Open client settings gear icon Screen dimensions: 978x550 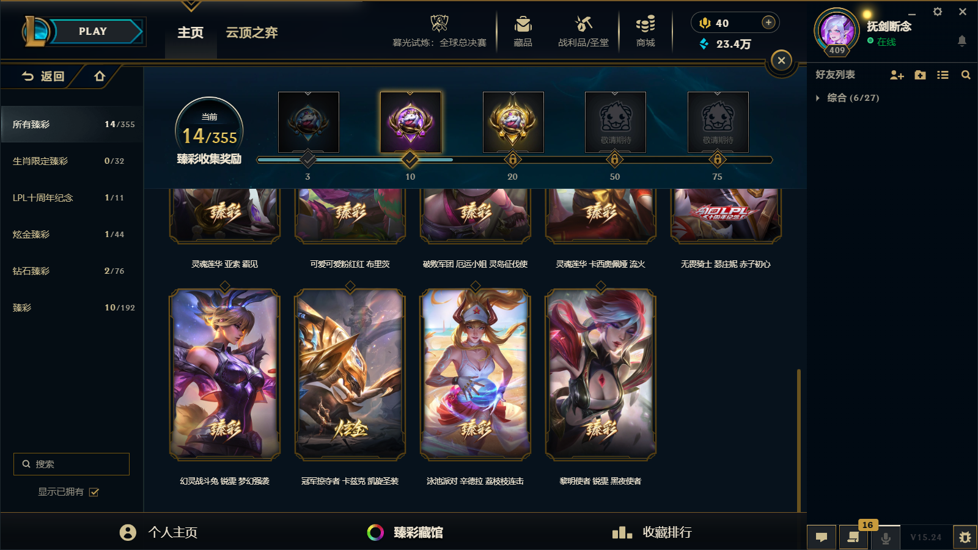[x=938, y=12]
